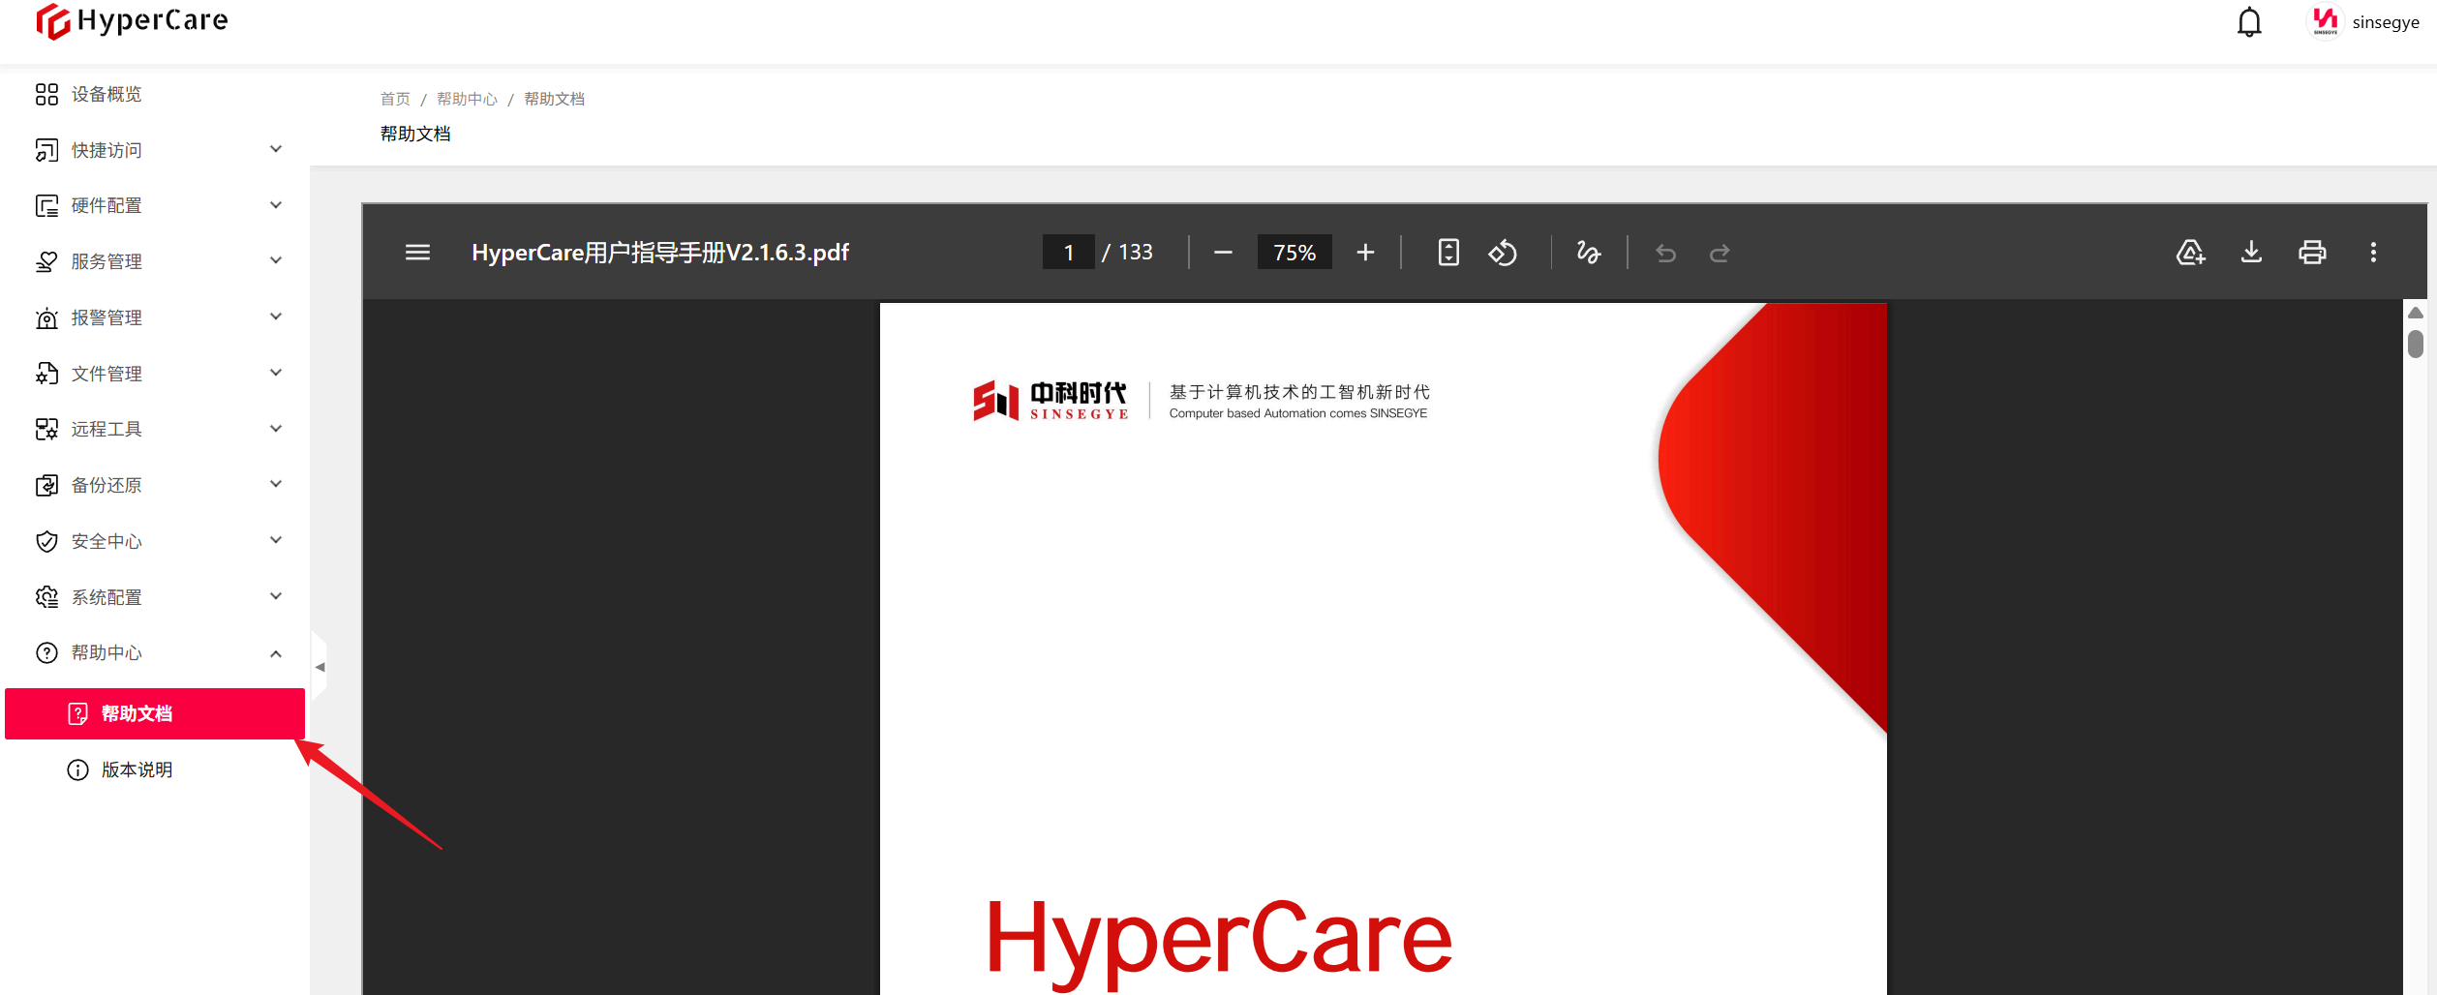Open the notifications bell
Viewport: 2437px width, 995px height.
pos(2248,21)
